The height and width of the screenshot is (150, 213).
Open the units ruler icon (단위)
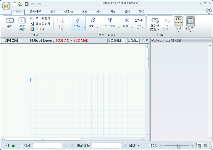point(178,21)
